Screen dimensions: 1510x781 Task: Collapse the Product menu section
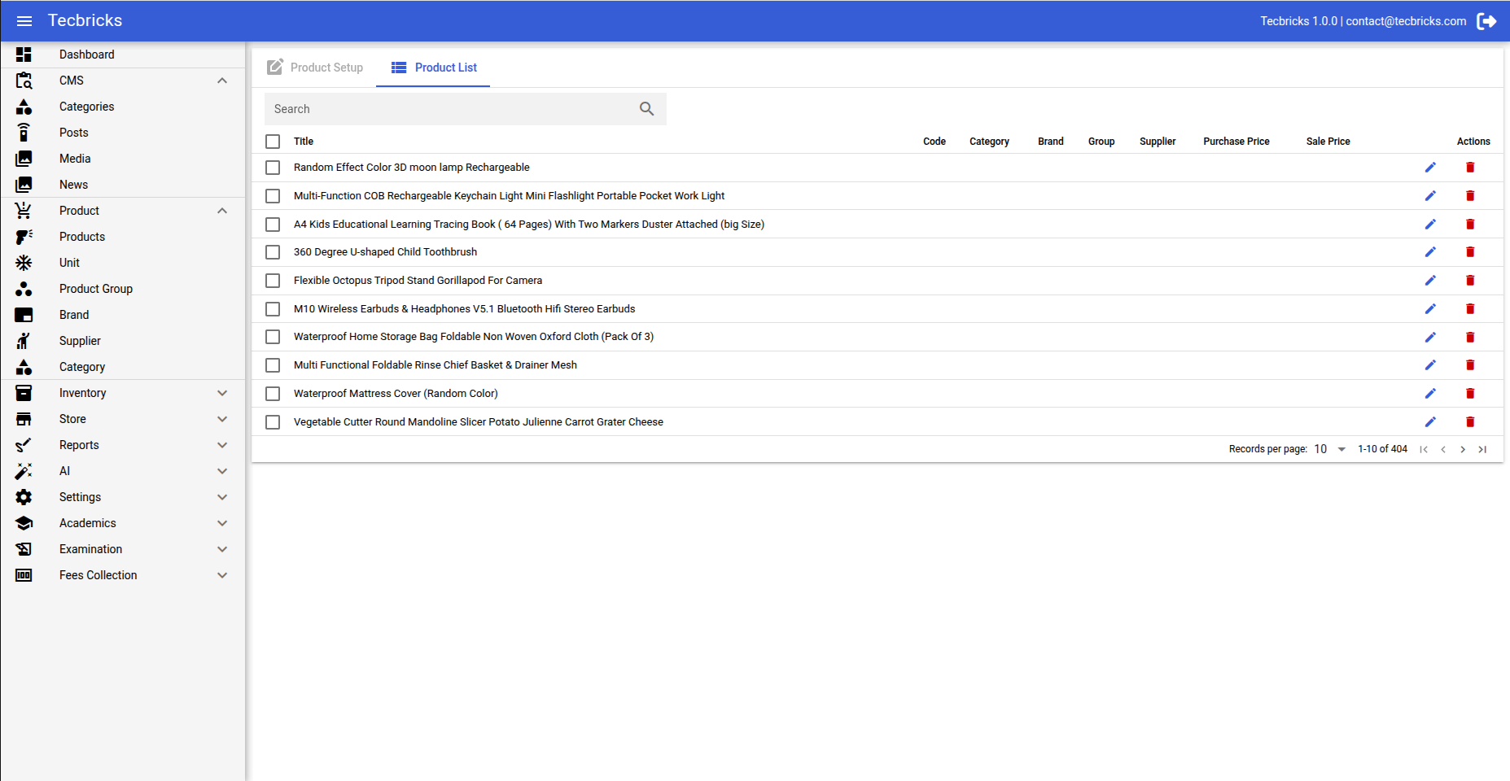222,211
